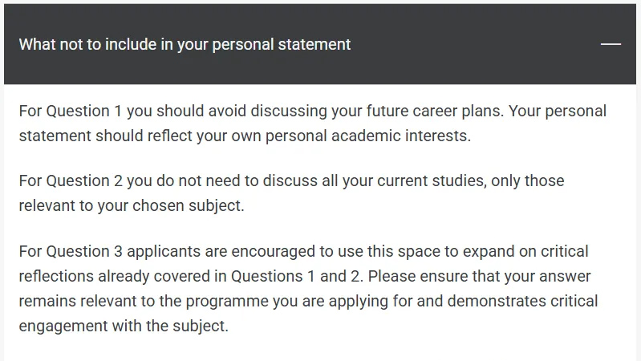Collapse the section with the minus icon
Screen dimensions: 641x361
611,44
